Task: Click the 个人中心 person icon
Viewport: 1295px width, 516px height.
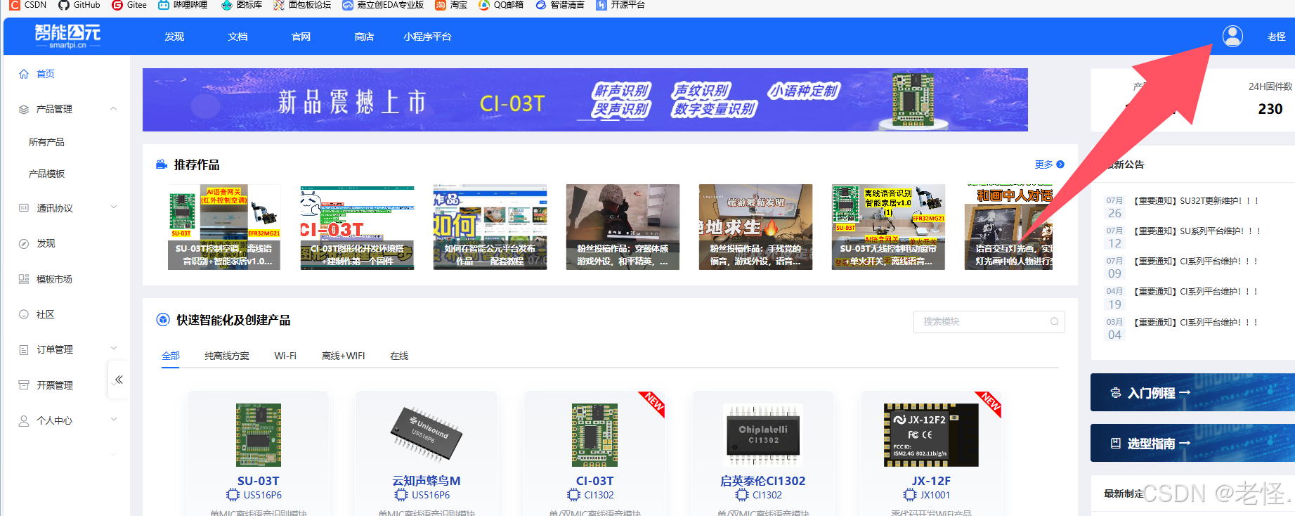Action: [24, 420]
